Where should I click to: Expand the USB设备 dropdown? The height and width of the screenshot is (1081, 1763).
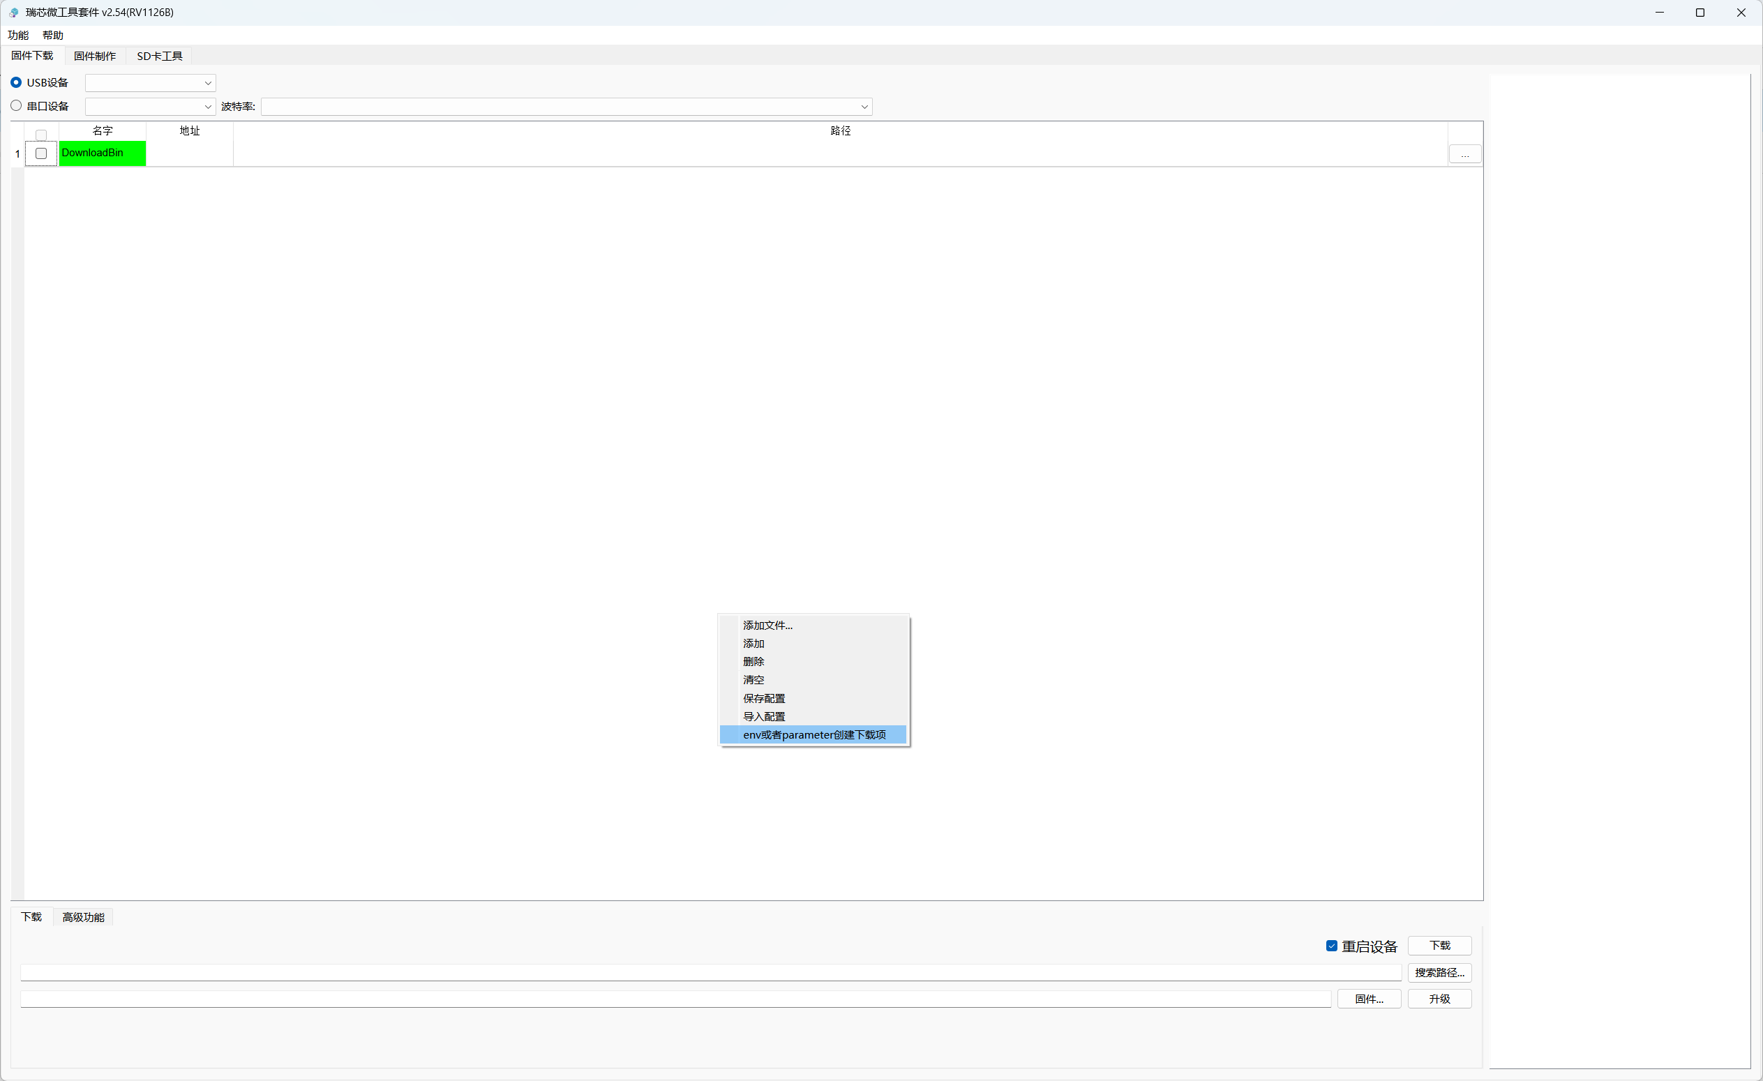(x=150, y=83)
